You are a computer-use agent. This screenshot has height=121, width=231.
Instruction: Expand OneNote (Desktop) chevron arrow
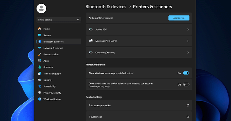pyautogui.click(x=188, y=53)
